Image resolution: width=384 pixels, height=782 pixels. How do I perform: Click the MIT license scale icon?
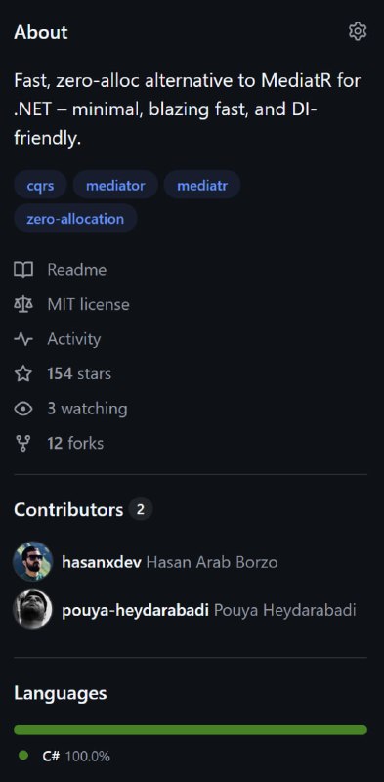(x=23, y=304)
